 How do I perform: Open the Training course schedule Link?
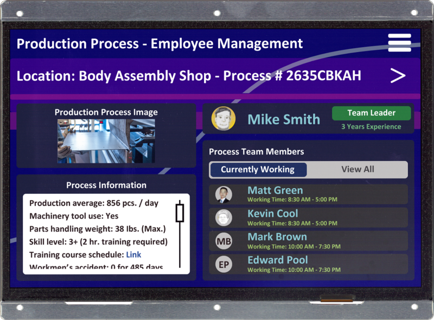point(133,254)
